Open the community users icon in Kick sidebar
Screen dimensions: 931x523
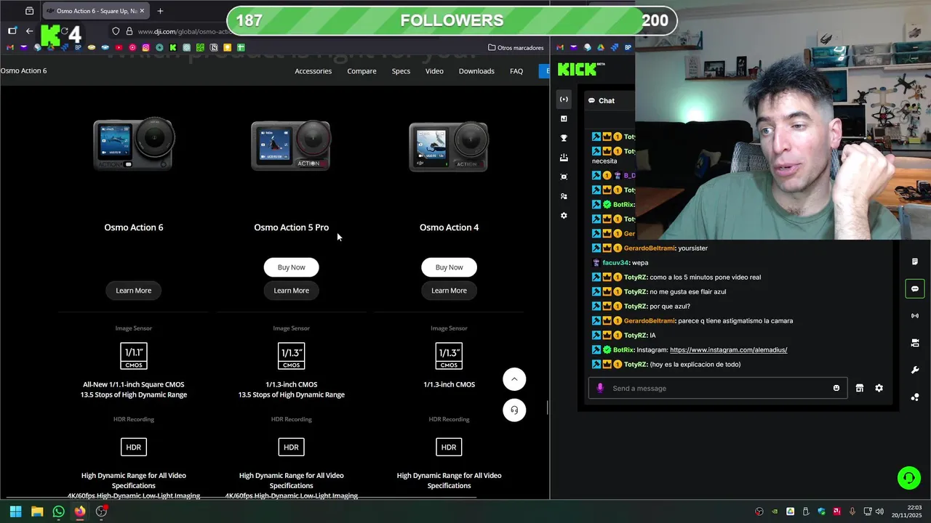tap(564, 196)
